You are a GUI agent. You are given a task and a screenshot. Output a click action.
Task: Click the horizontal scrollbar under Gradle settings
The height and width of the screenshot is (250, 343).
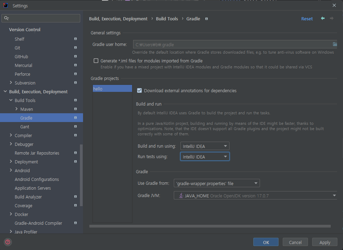(x=210, y=226)
